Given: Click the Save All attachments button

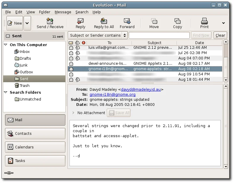Looking at the screenshot, I should [119, 113].
